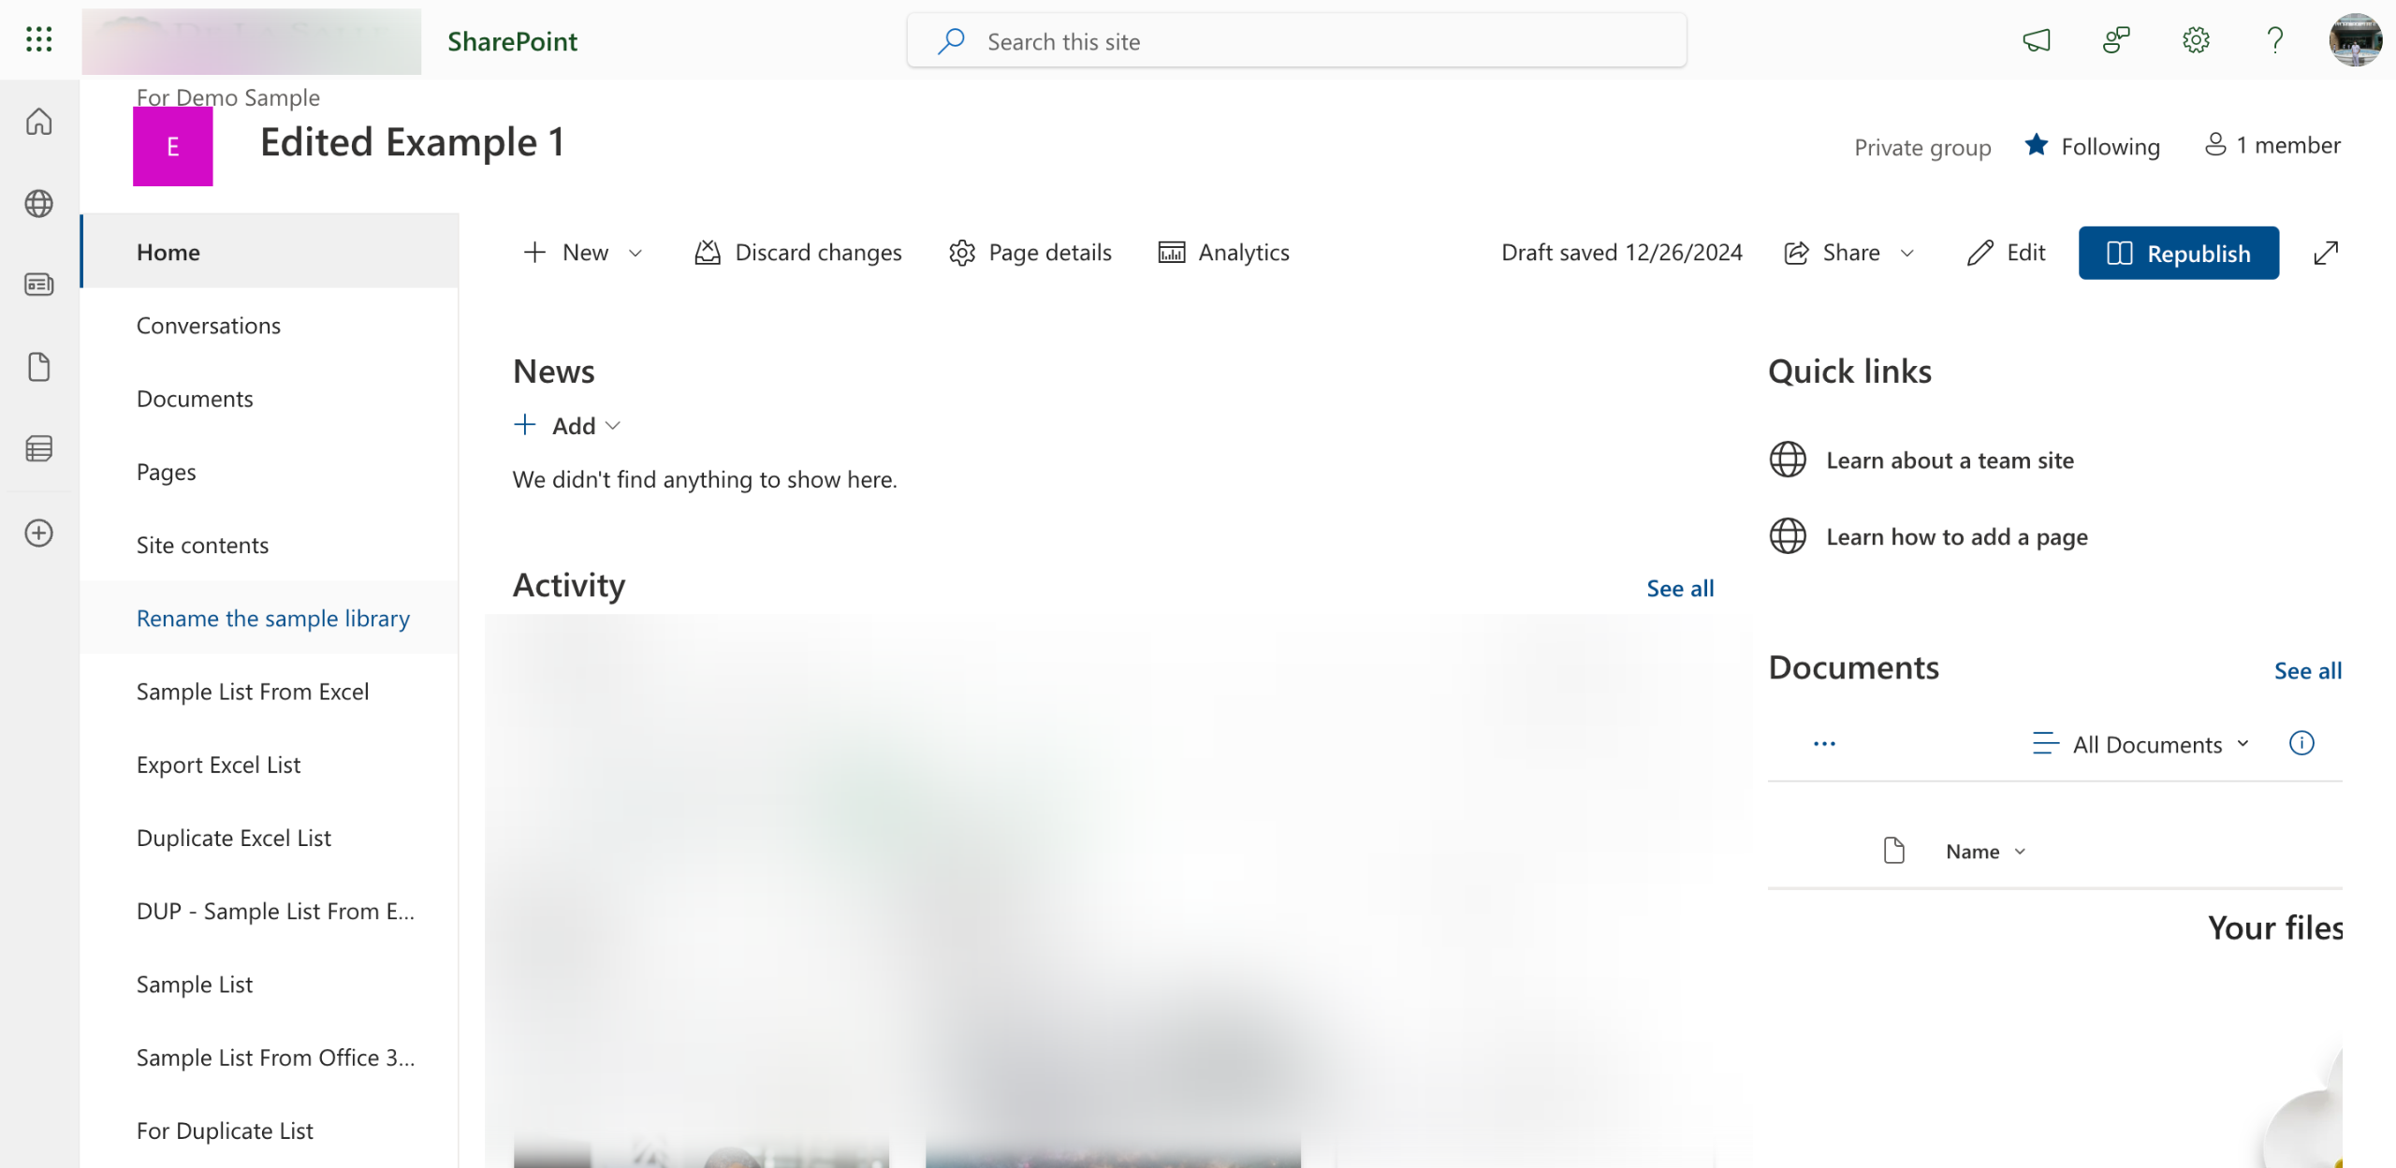2396x1168 pixels.
Task: Open My lists icon in left rail
Action: click(x=38, y=449)
